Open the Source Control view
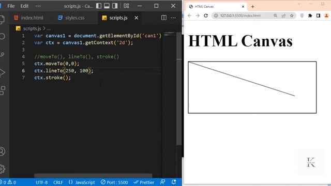The width and height of the screenshot is (331, 186). (x=2, y=55)
